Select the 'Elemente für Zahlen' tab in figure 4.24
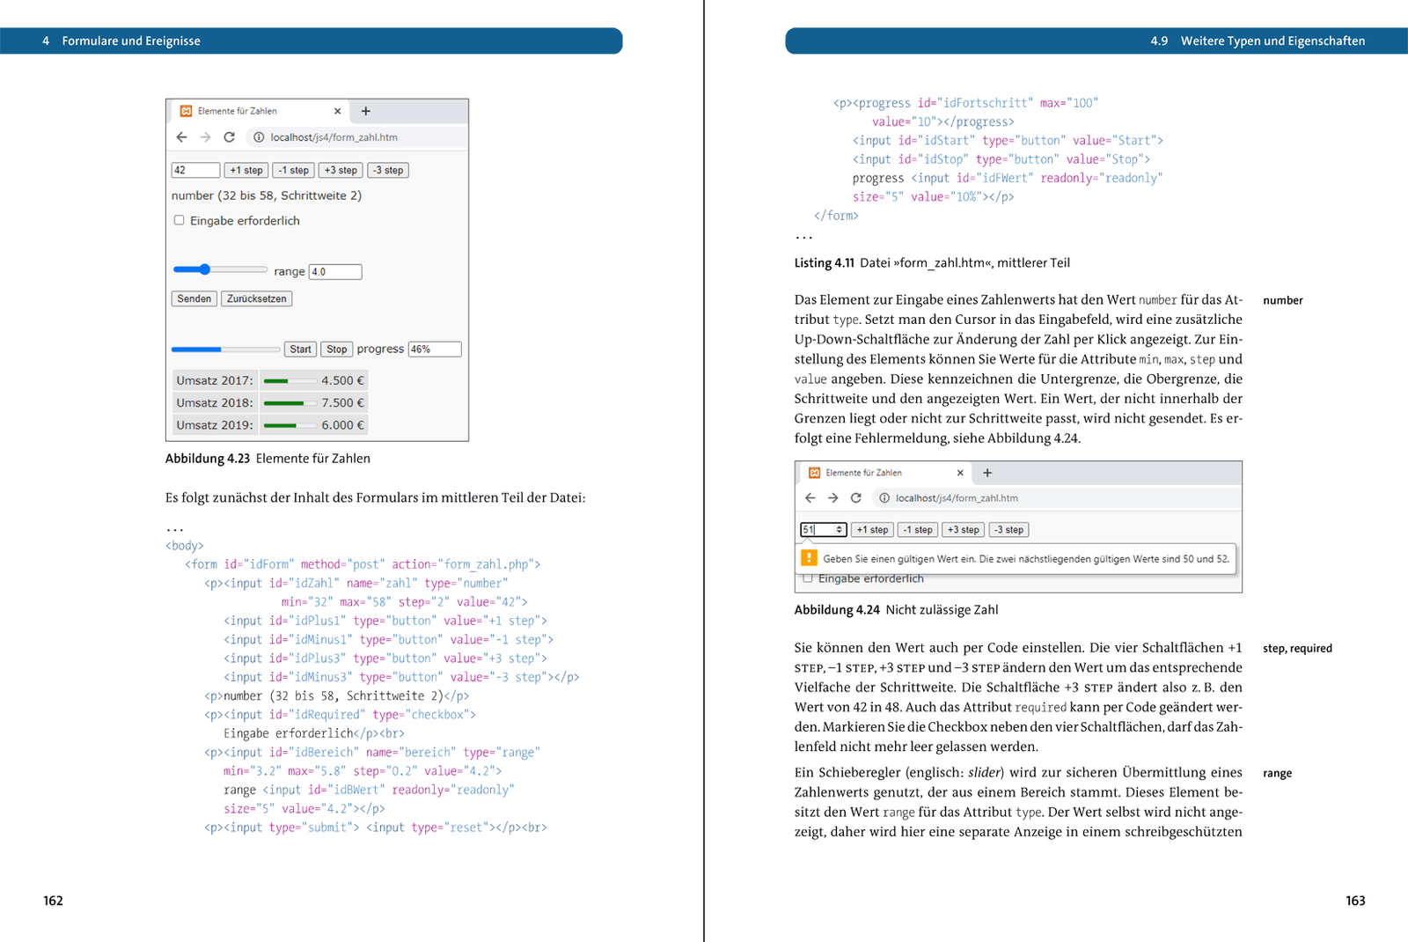Screen dimensions: 1408x942 (885, 473)
